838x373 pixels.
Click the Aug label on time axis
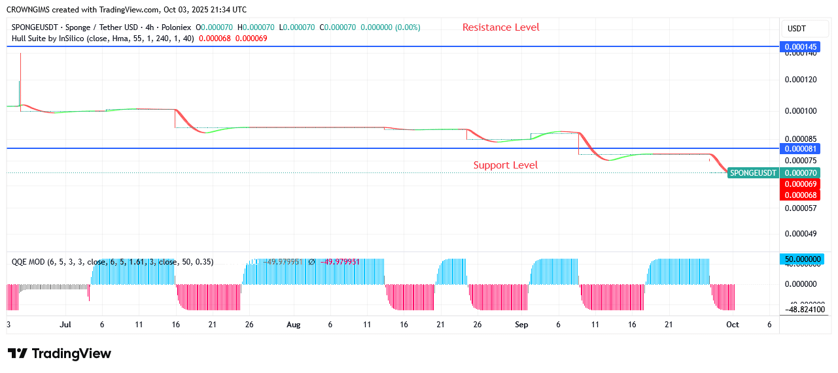point(293,324)
